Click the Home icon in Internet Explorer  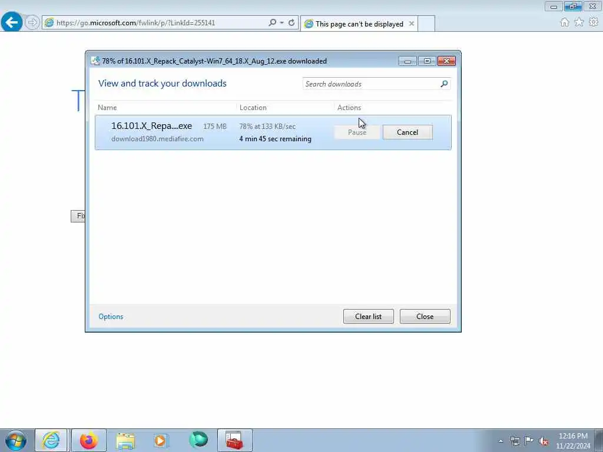pos(564,22)
